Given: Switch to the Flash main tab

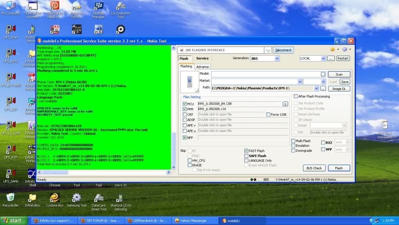Looking at the screenshot, I should point(184,58).
